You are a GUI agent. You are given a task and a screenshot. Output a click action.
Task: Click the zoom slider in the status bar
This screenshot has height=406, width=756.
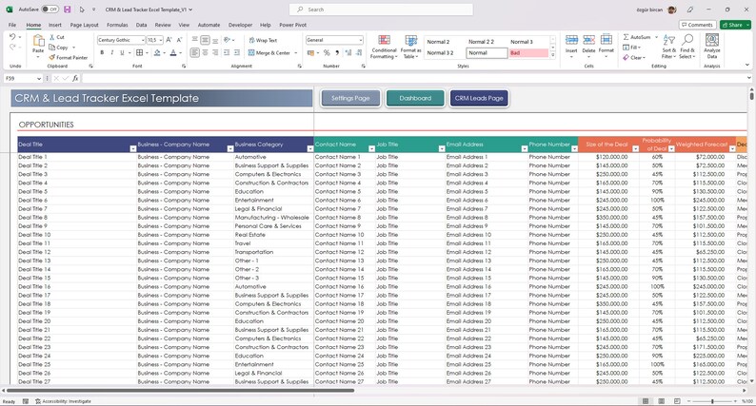point(712,400)
